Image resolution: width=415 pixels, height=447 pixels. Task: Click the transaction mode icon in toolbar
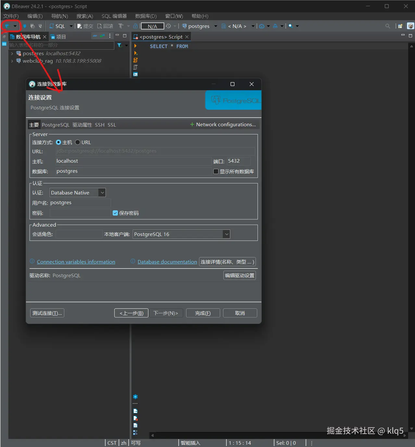[121, 26]
